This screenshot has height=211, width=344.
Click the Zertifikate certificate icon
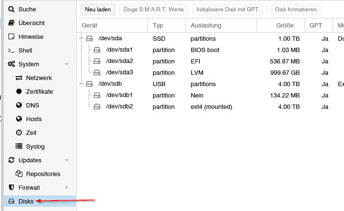(x=19, y=92)
